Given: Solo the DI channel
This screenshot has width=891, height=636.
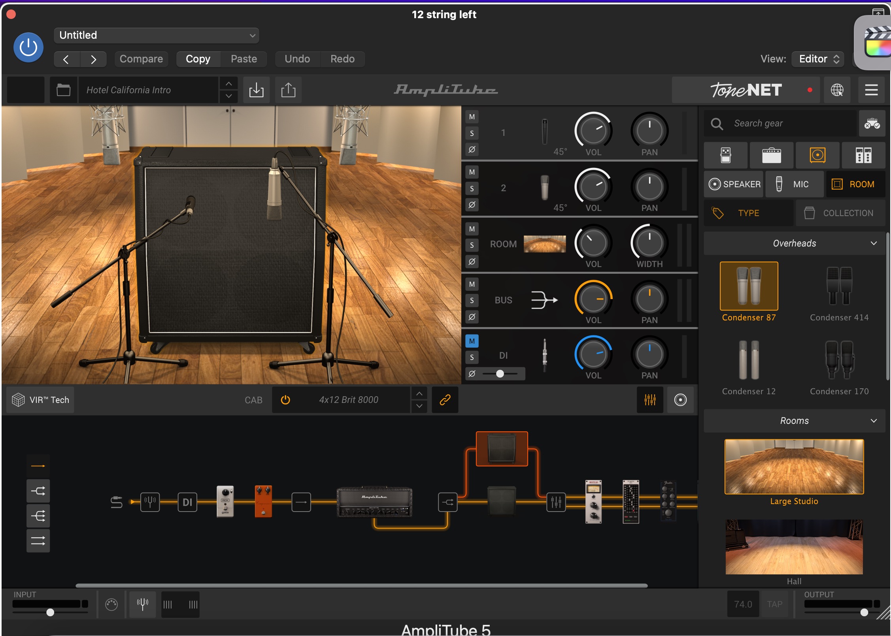Looking at the screenshot, I should 472,358.
